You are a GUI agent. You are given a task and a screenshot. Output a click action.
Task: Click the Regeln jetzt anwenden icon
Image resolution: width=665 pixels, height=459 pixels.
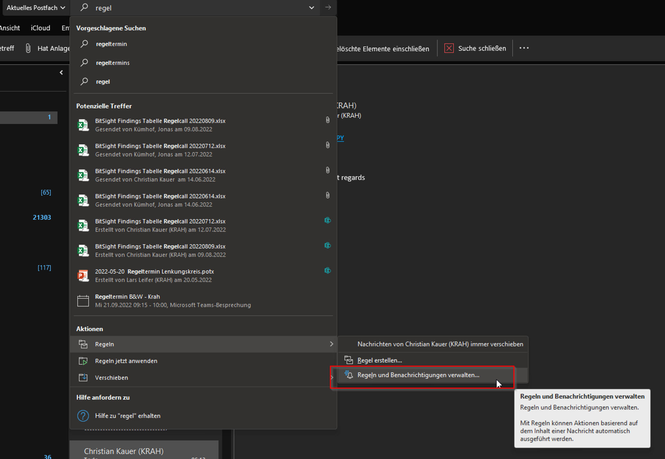click(x=83, y=361)
